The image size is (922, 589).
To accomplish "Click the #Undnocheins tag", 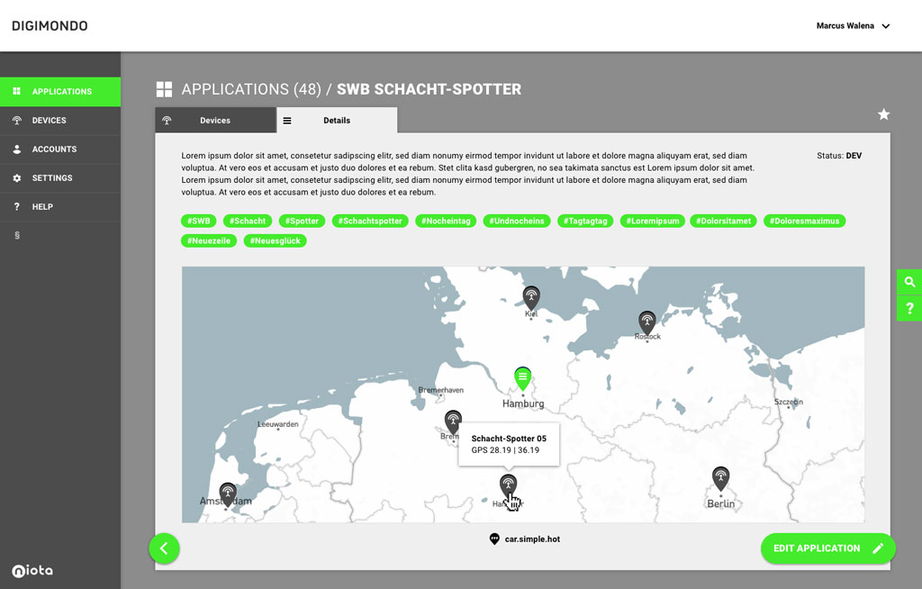I will pos(516,222).
